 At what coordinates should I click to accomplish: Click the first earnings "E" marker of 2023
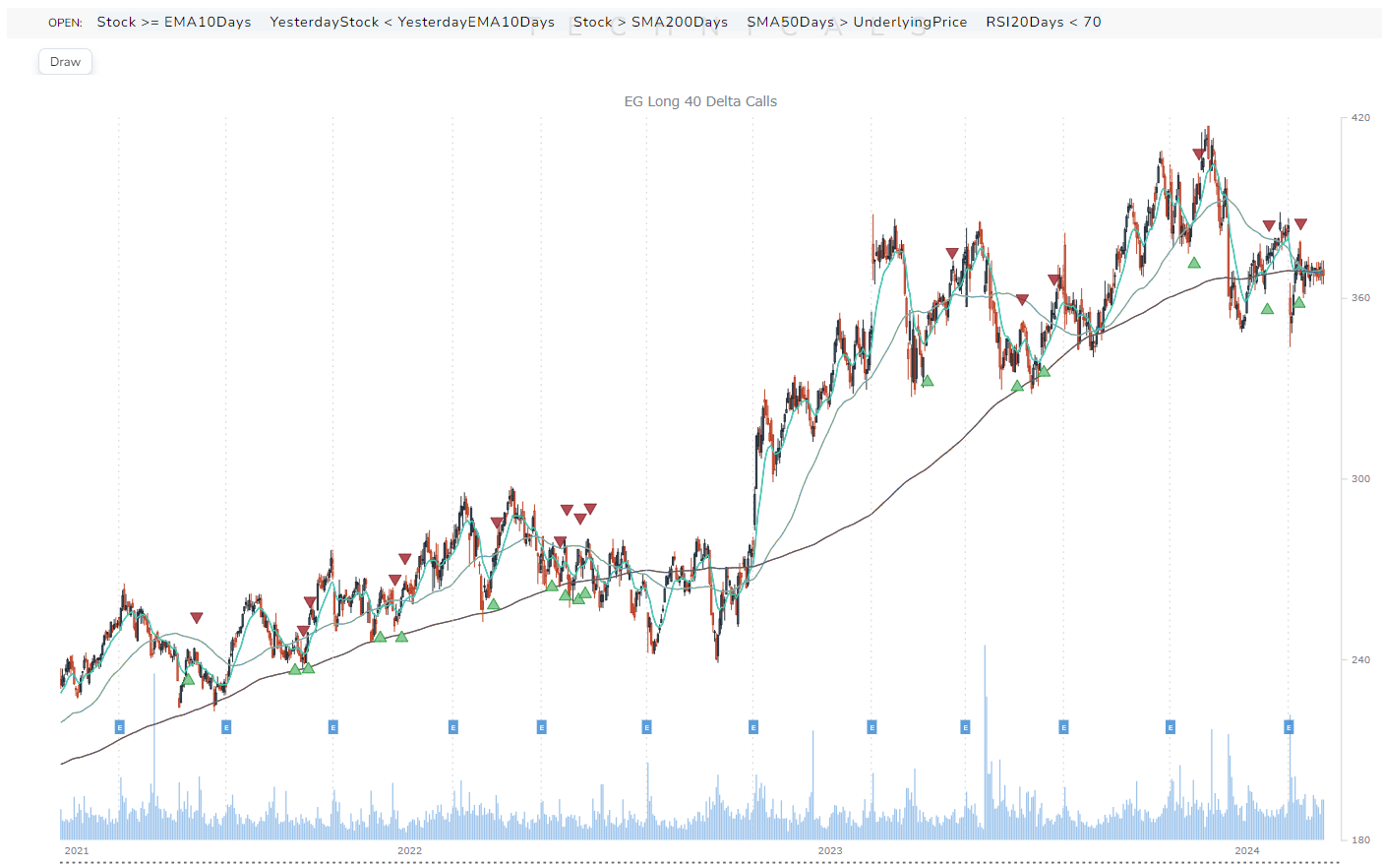(871, 727)
